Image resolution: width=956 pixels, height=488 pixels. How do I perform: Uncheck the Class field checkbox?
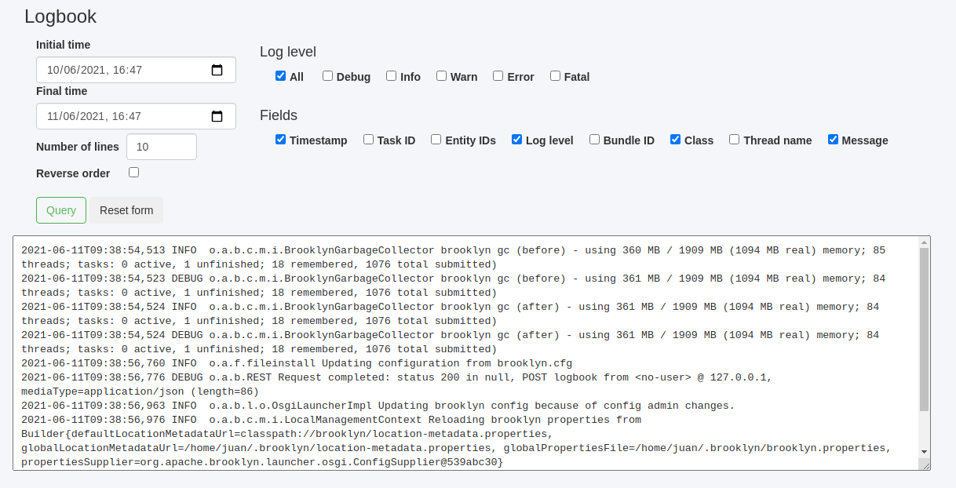point(675,140)
